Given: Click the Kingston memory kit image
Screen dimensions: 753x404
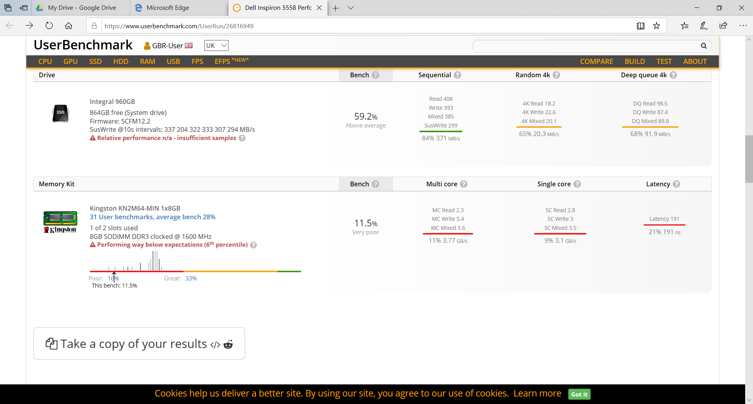Looking at the screenshot, I should [x=60, y=222].
